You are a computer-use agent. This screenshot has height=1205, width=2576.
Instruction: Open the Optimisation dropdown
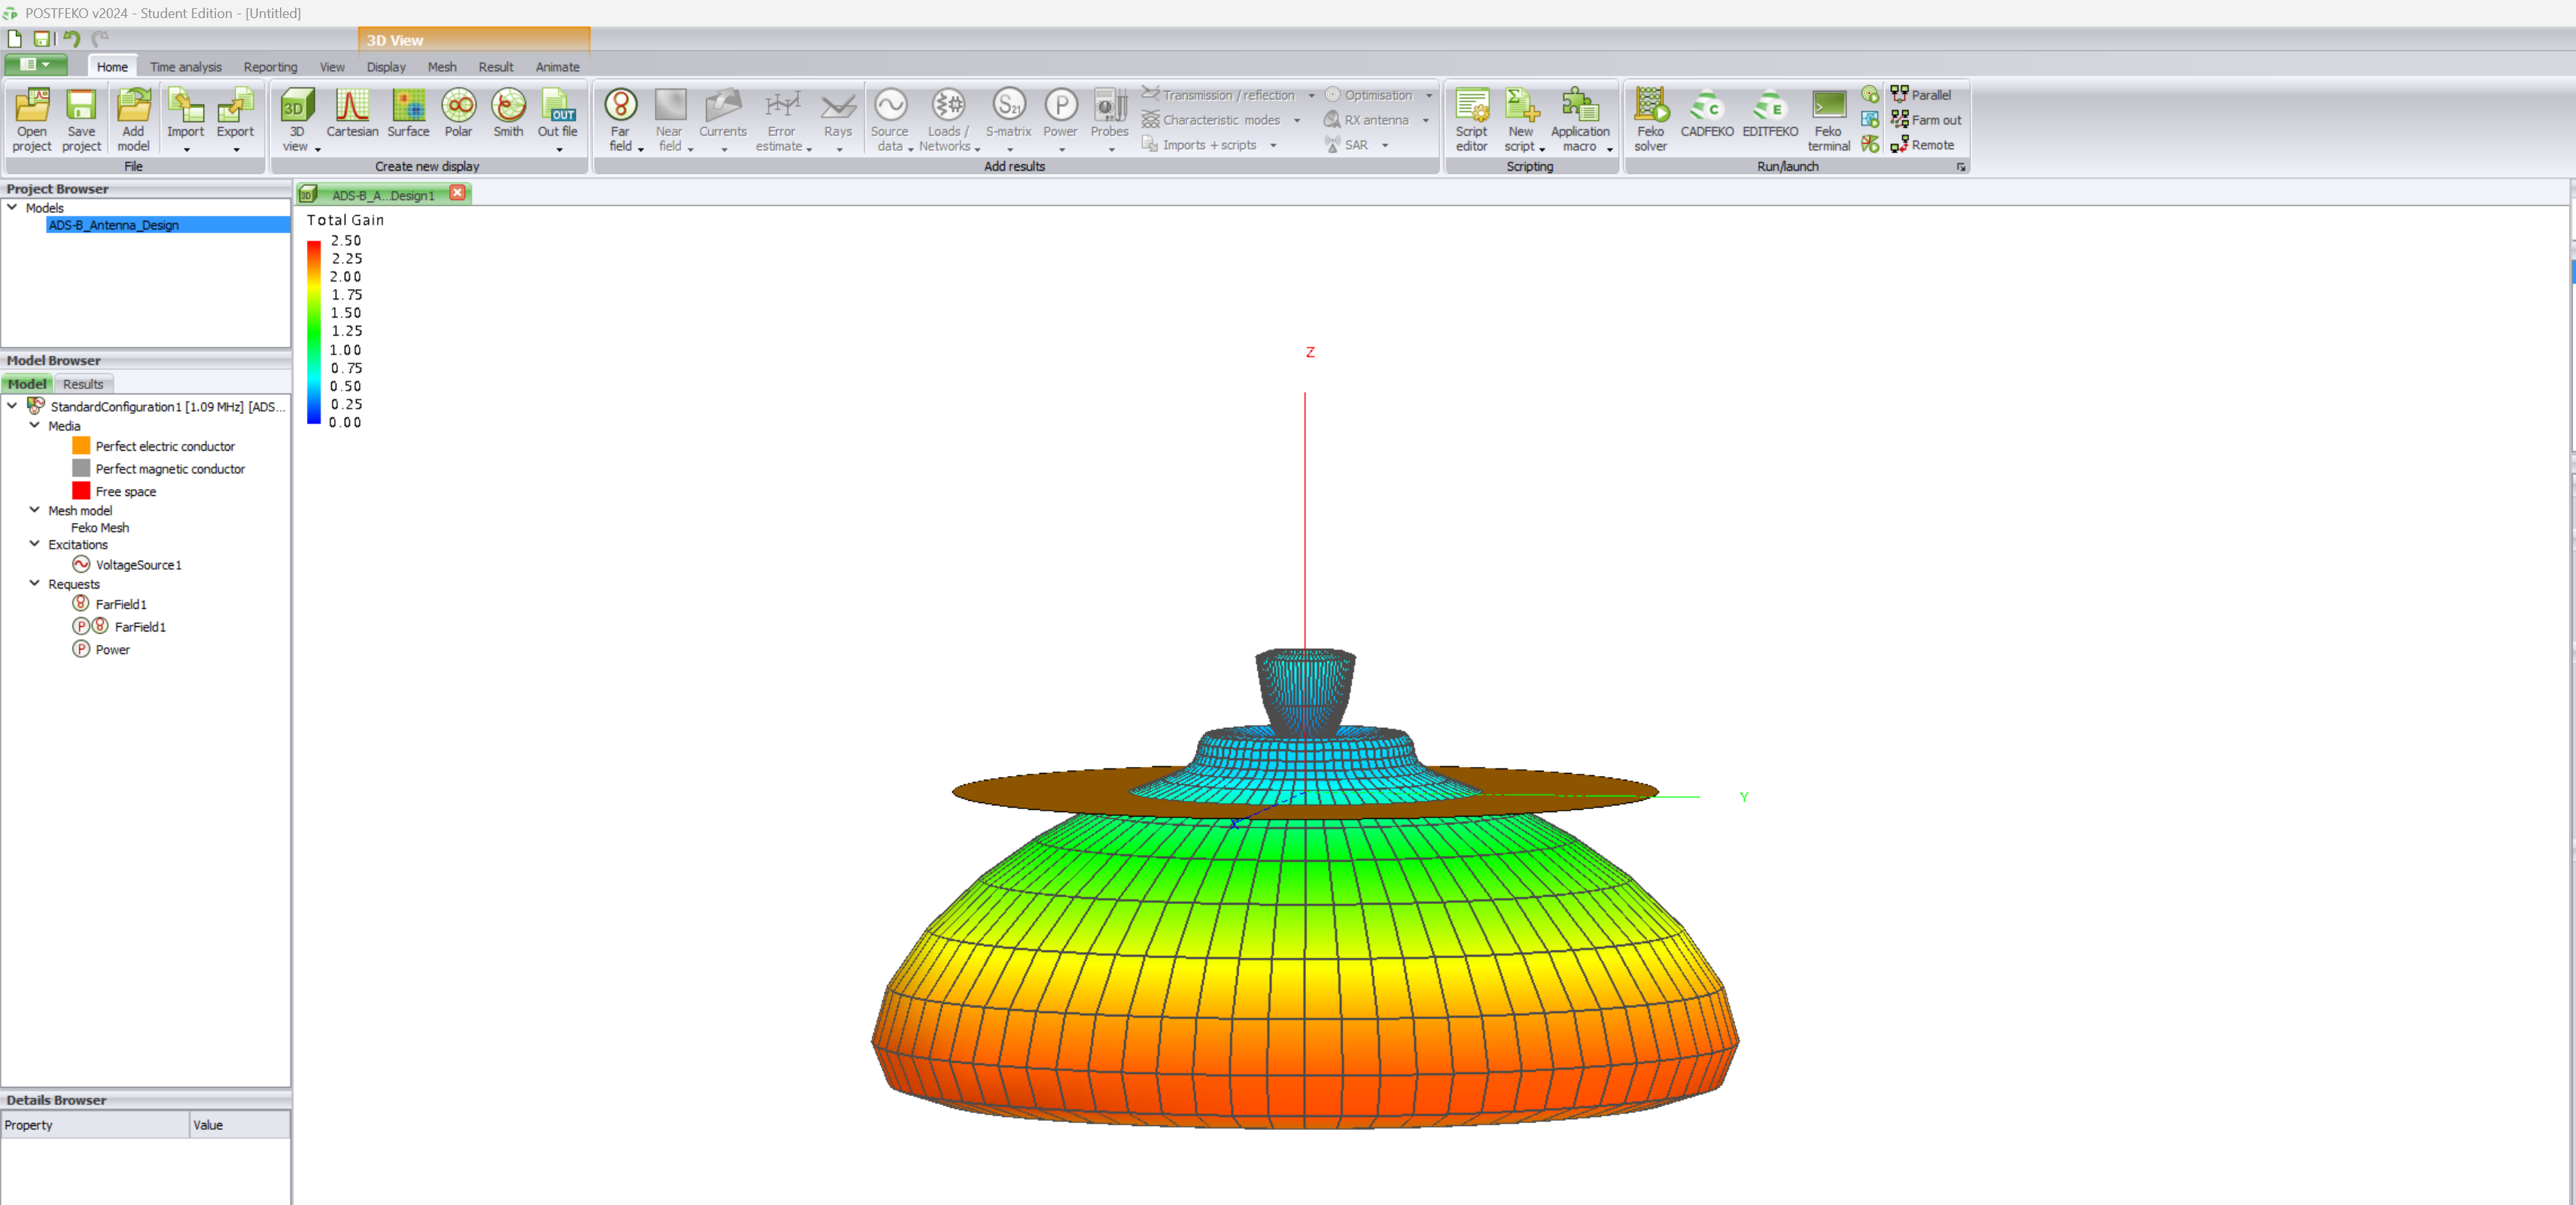pos(1428,96)
